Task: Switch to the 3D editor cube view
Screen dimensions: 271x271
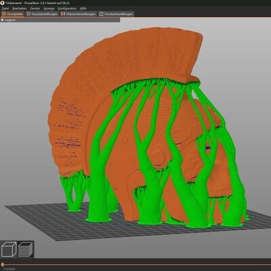Action: coord(9,249)
